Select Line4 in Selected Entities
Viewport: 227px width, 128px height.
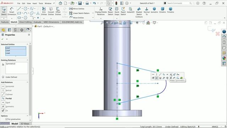16,50
